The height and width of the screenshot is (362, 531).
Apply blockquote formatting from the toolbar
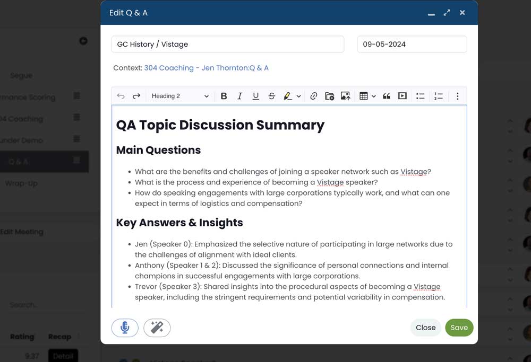386,96
